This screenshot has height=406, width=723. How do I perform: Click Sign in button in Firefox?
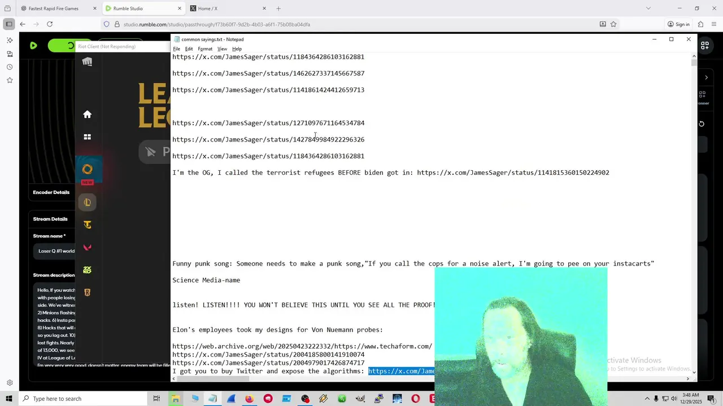point(678,24)
